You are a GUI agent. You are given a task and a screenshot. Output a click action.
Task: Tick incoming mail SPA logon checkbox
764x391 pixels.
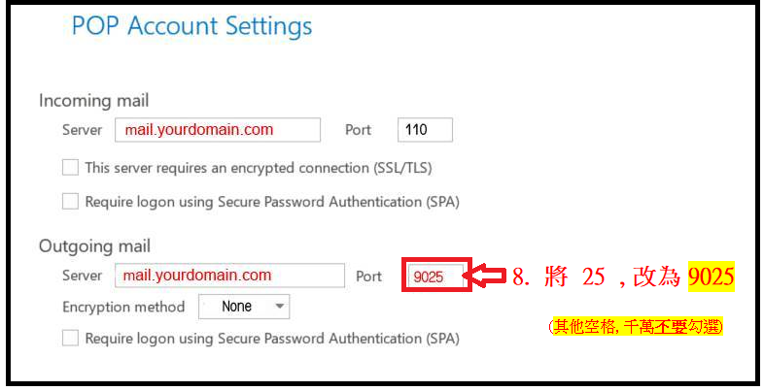coord(70,202)
